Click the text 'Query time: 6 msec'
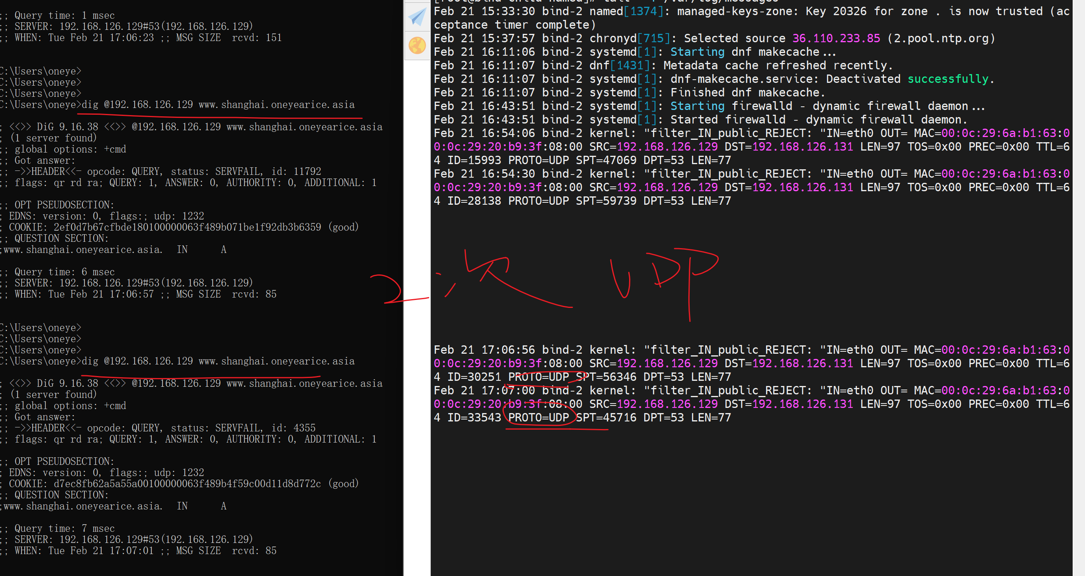 [x=65, y=272]
